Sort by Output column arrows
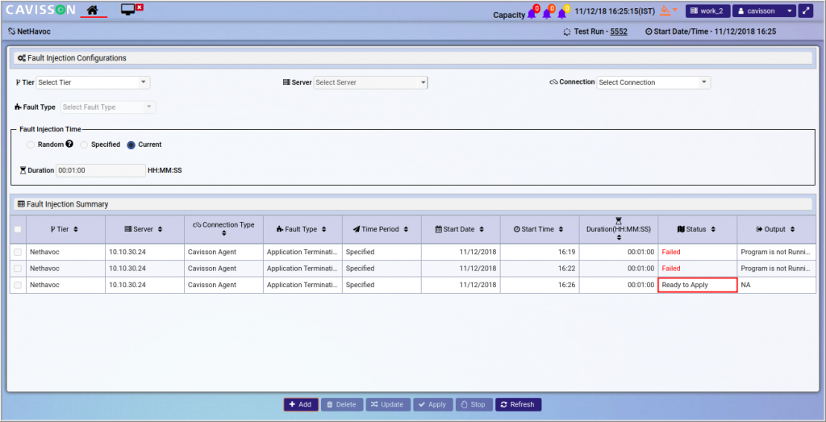Screen dimensions: 826x422 pyautogui.click(x=792, y=230)
